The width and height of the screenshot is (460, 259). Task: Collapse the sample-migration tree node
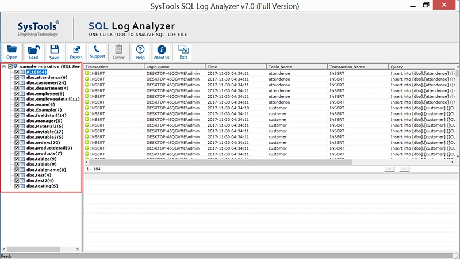[4, 67]
